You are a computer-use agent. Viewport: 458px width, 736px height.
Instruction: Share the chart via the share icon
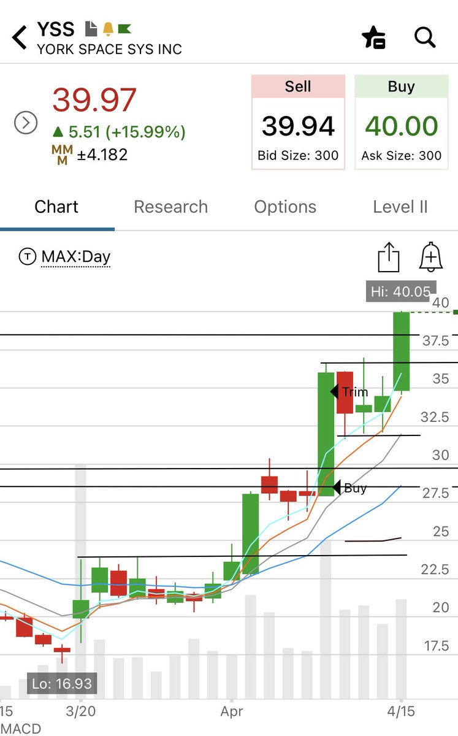click(x=389, y=256)
